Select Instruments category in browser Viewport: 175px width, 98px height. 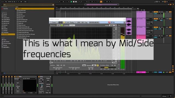[x=6, y=18]
